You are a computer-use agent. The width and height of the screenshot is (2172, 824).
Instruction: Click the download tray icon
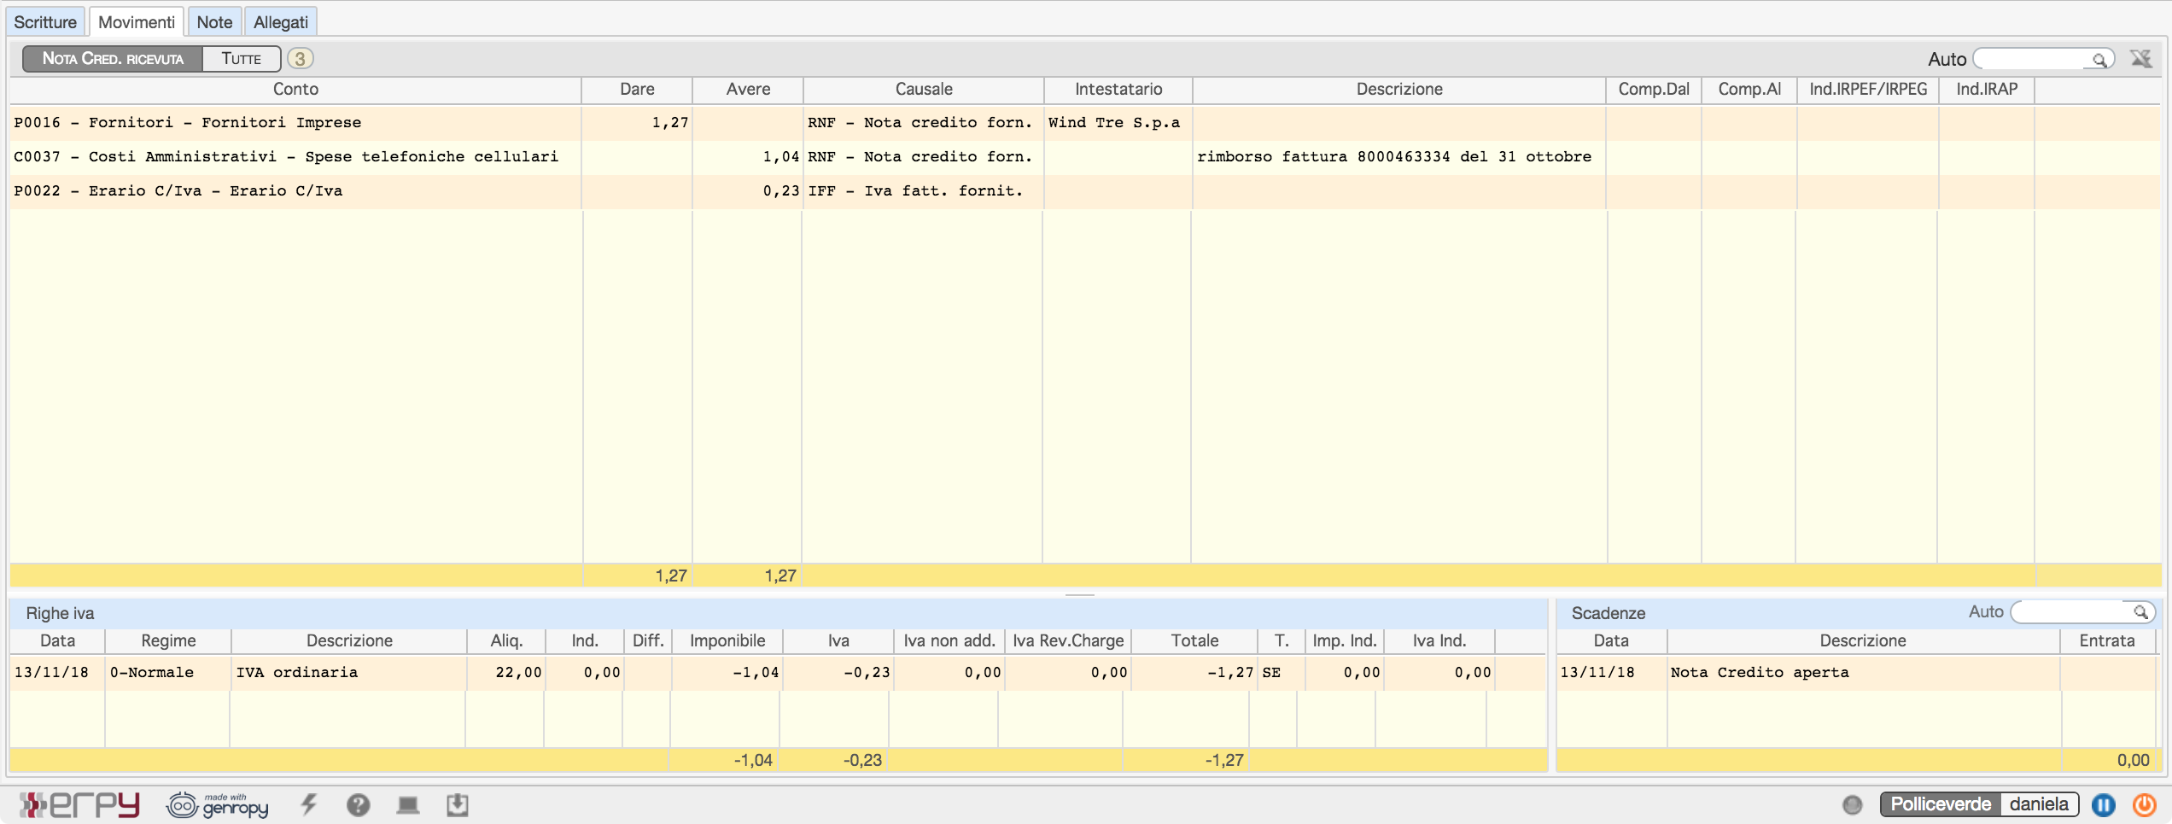tap(458, 804)
